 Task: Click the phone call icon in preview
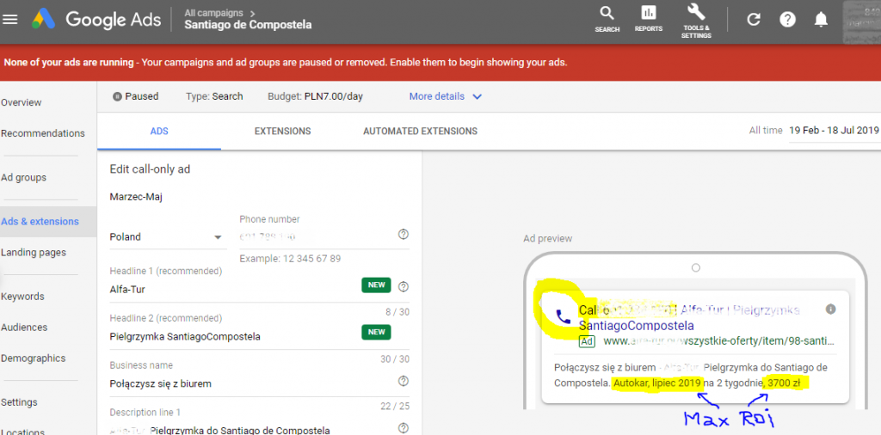(x=563, y=317)
